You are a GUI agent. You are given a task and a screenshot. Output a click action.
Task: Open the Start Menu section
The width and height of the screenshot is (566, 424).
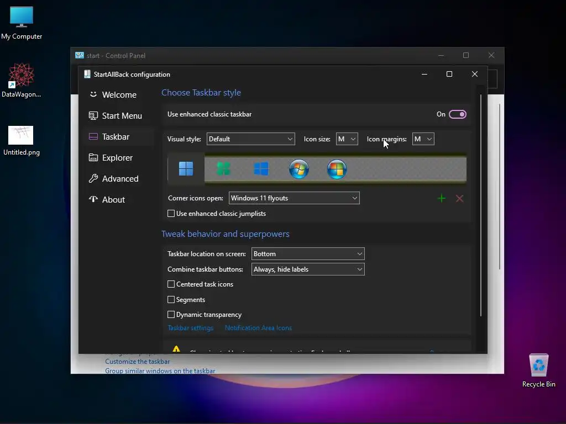coord(119,116)
